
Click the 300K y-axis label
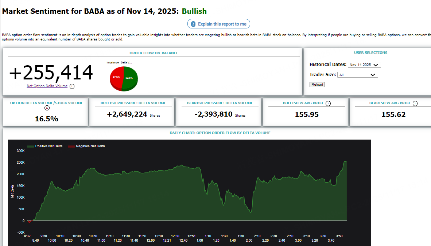[21, 151]
